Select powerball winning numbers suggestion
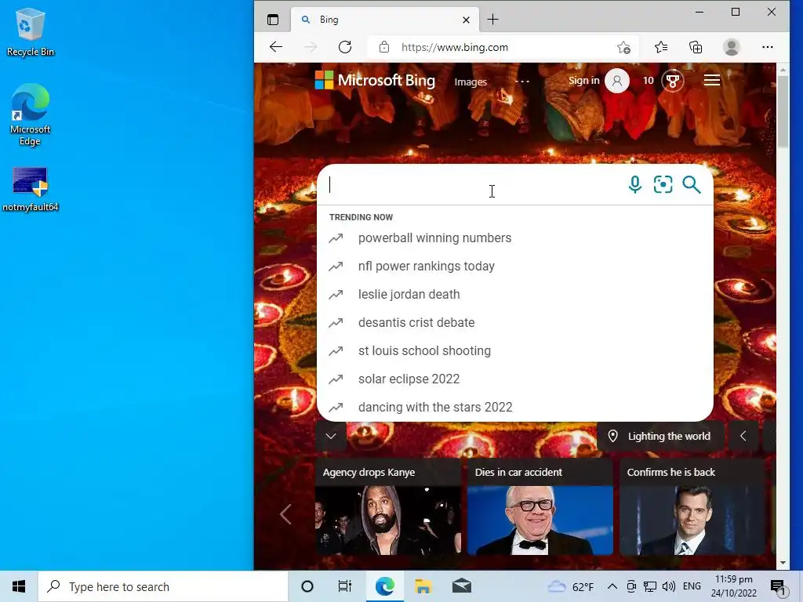 click(x=515, y=238)
